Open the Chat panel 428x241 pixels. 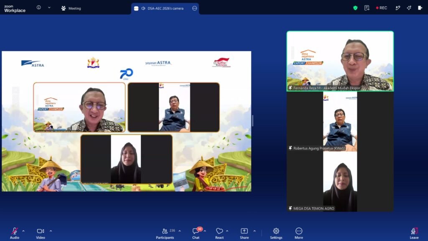pyautogui.click(x=196, y=233)
